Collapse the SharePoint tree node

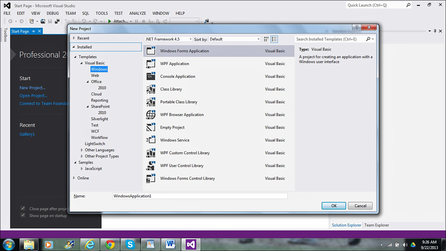[x=88, y=107]
